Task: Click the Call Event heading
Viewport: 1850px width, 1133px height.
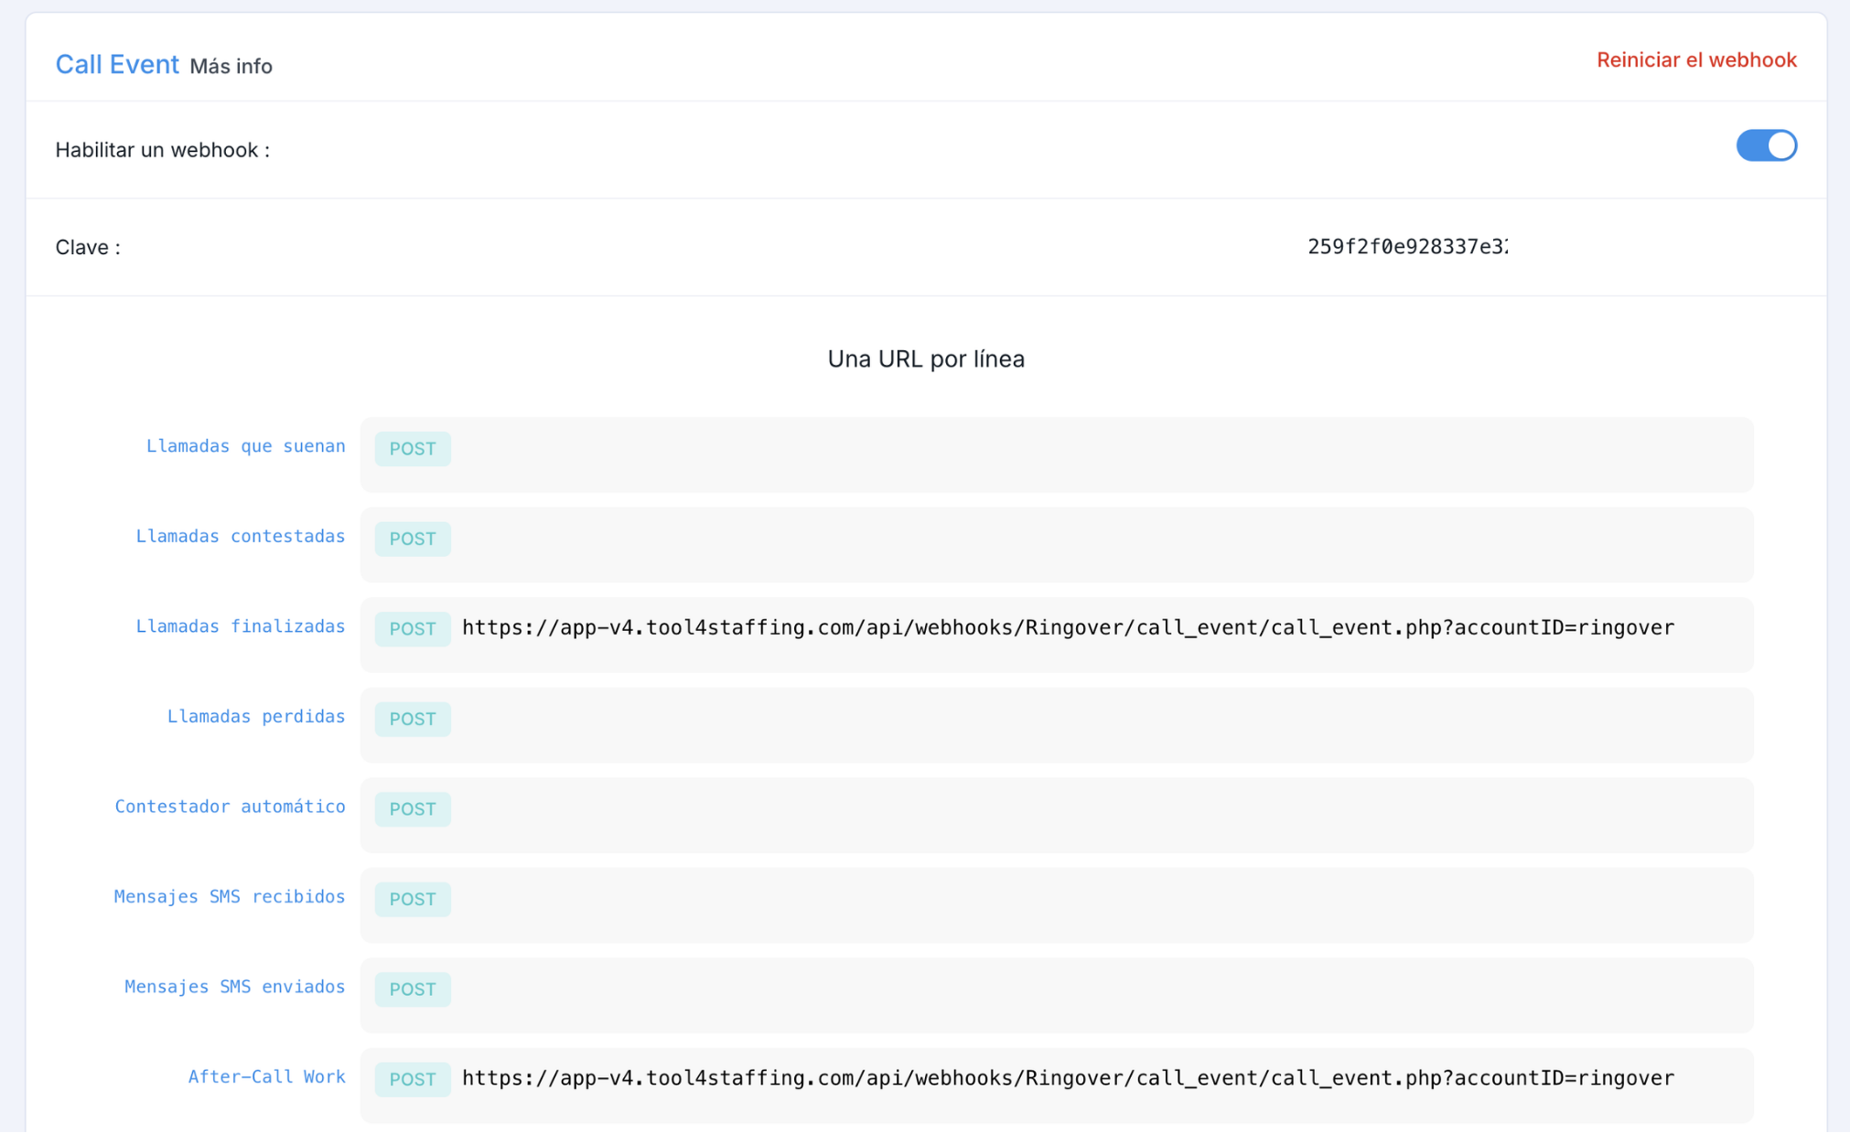Action: (117, 64)
